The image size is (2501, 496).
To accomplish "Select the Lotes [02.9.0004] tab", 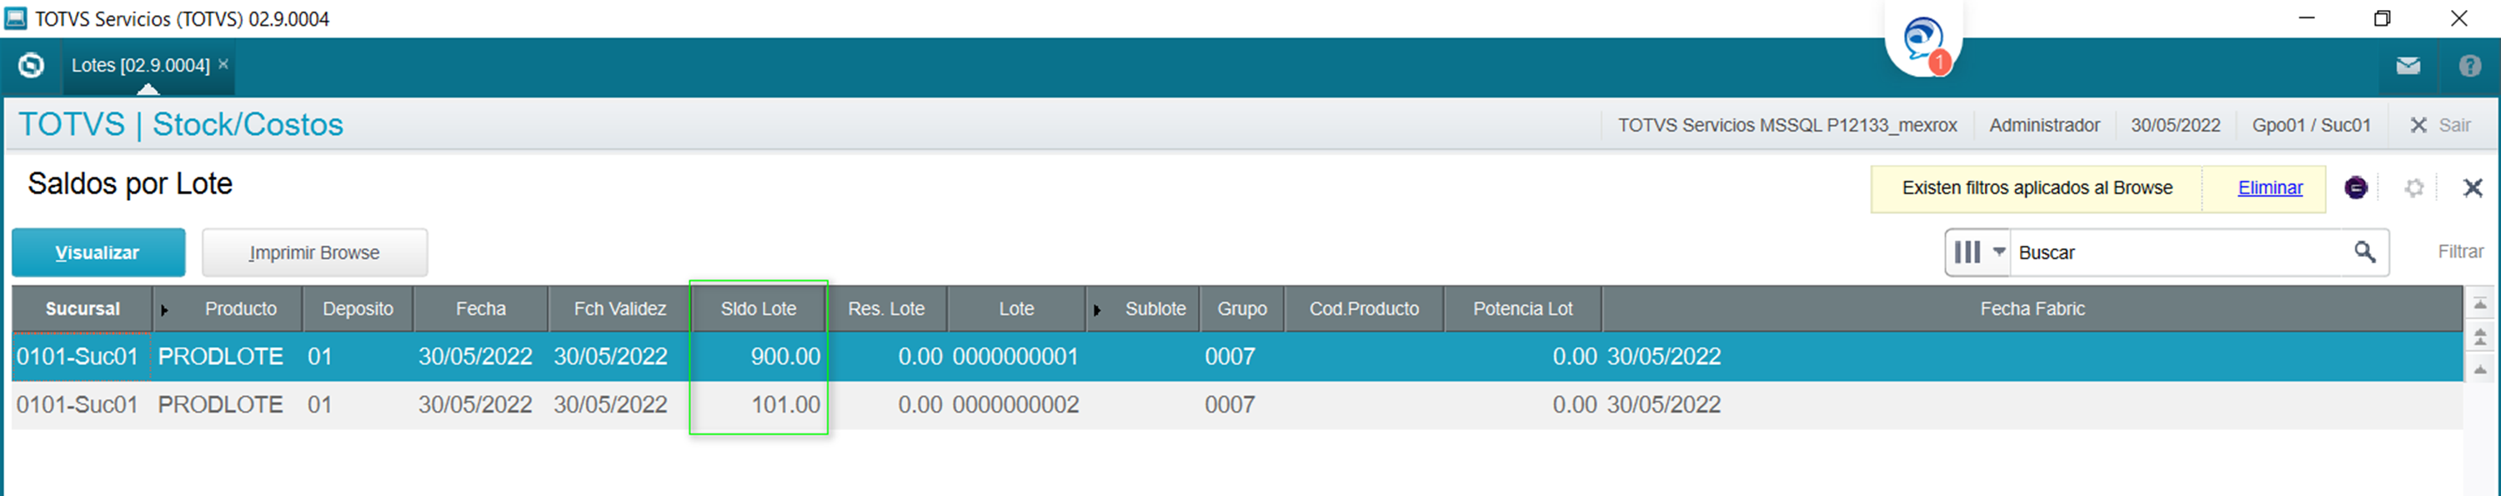I will pos(140,65).
